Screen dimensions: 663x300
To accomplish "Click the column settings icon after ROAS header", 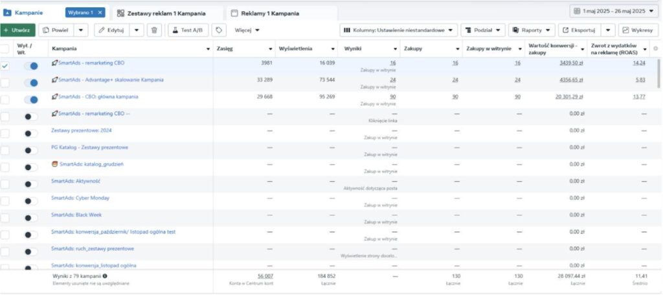I will pyautogui.click(x=655, y=48).
